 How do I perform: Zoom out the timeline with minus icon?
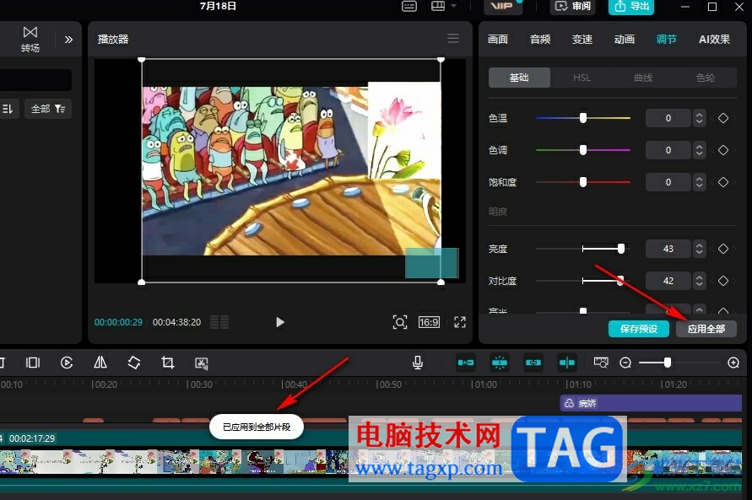(625, 363)
